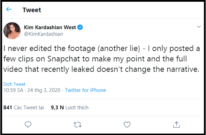This screenshot has width=206, height=135.
Task: Retweet using the looping arrows icon
Action: tap(77, 125)
